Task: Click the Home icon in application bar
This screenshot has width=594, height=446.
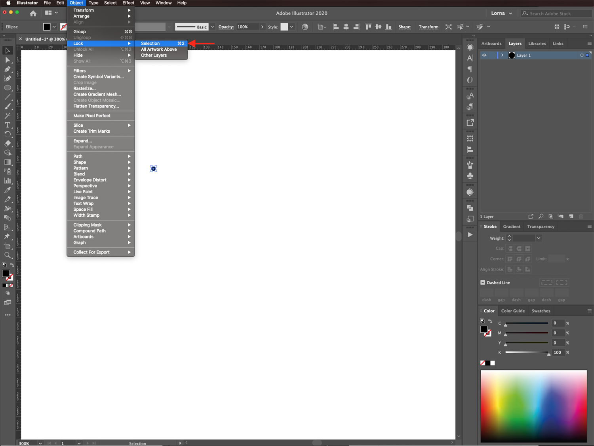Action: (33, 13)
